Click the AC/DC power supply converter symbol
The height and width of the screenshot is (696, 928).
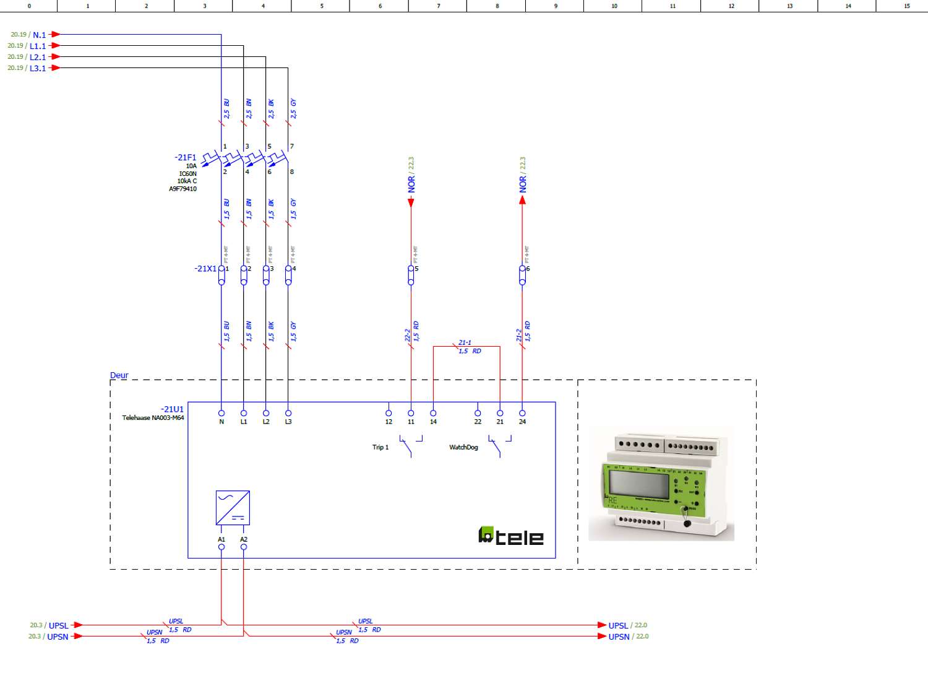point(233,508)
